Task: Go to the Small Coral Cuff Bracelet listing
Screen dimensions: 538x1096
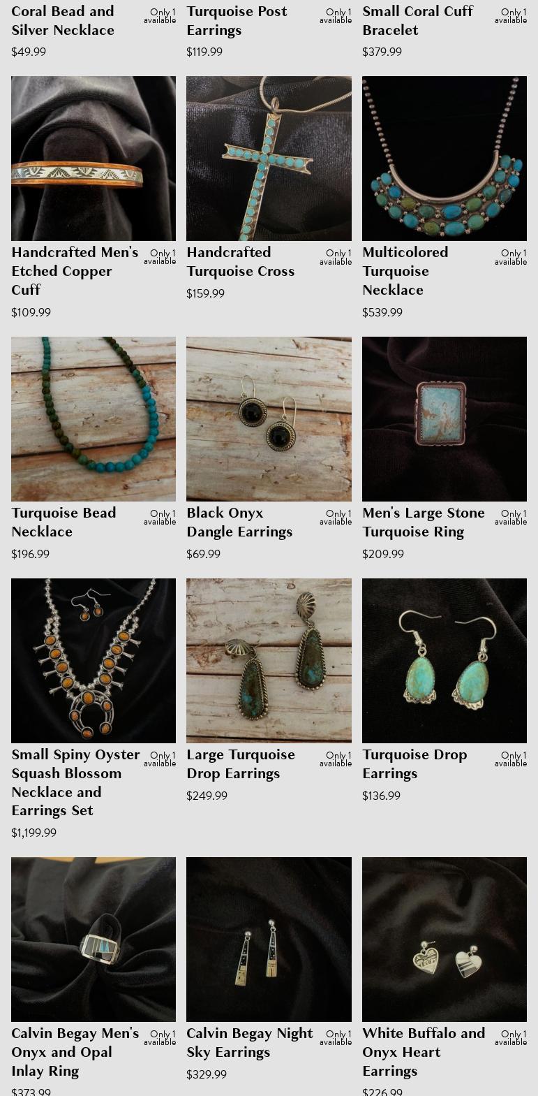Action: pyautogui.click(x=417, y=21)
